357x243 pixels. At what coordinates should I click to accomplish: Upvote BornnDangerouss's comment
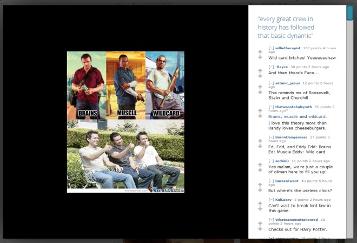260,141
